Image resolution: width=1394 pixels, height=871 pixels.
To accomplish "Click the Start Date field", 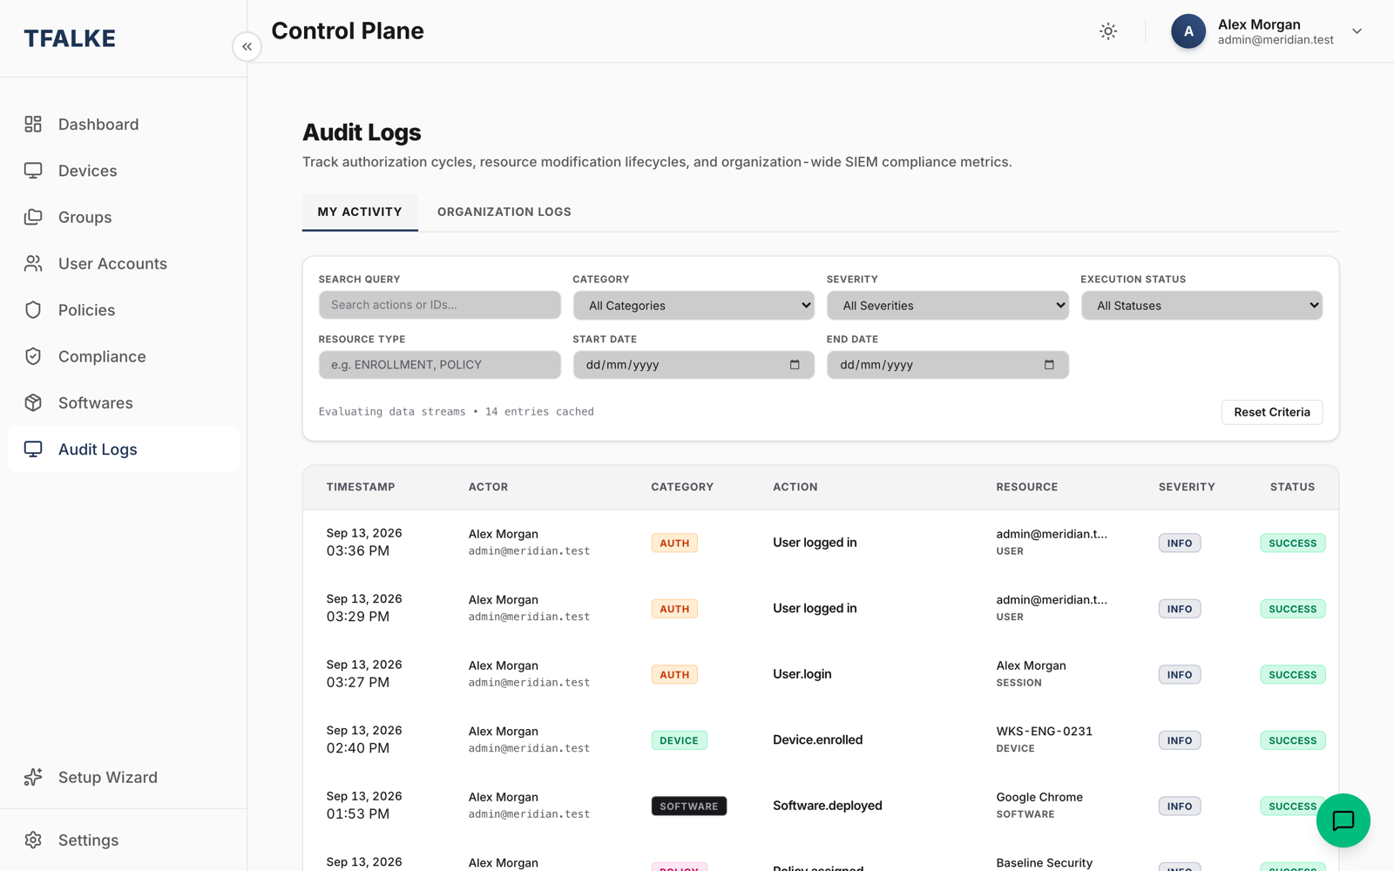I will pyautogui.click(x=694, y=365).
